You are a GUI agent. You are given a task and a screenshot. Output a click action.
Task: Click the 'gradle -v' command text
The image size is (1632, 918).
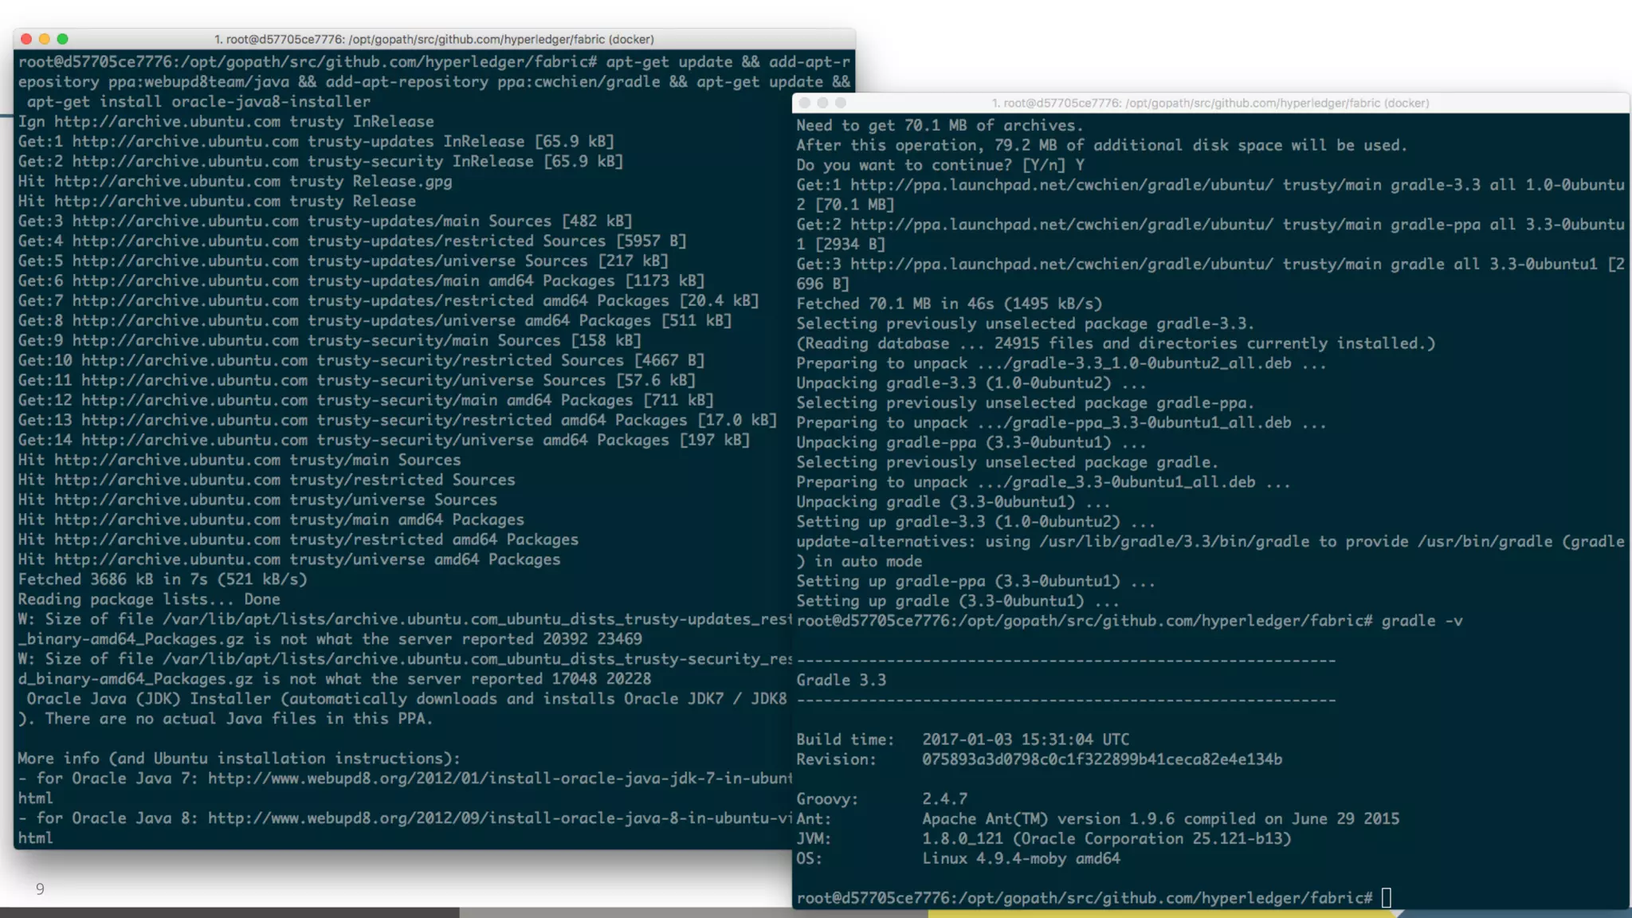tap(1422, 621)
